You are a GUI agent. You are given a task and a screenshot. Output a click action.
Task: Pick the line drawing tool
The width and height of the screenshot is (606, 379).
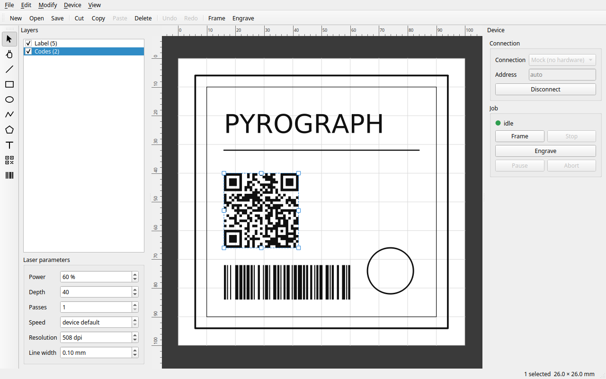click(9, 69)
